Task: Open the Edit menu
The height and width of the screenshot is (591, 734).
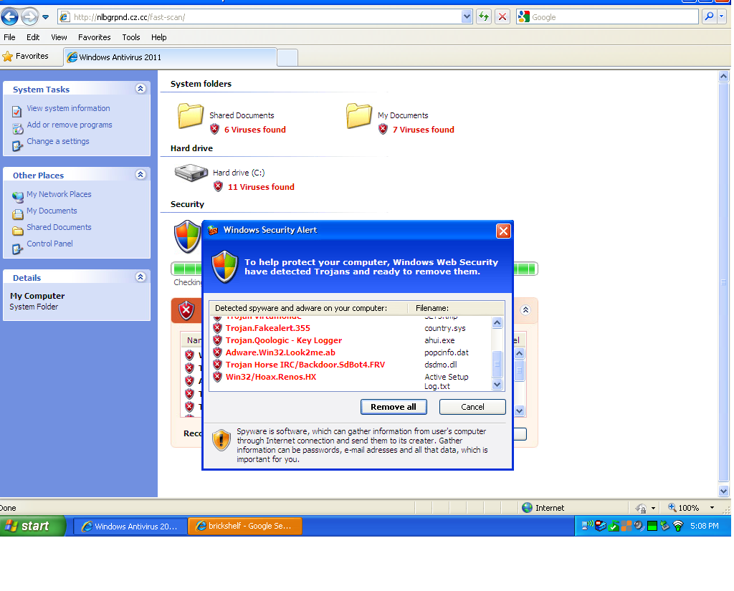Action: pyautogui.click(x=33, y=37)
